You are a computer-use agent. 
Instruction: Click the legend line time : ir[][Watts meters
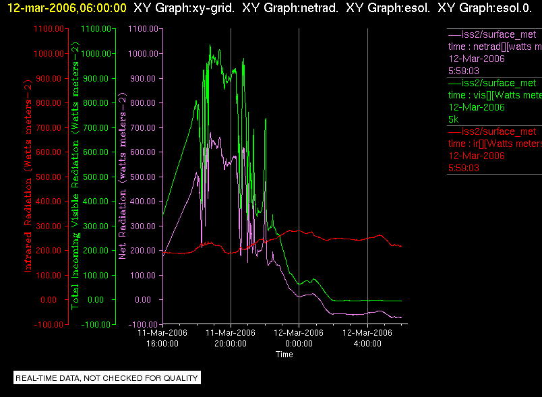click(495, 144)
